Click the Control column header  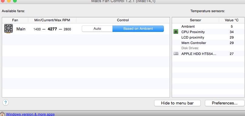coord(123,20)
